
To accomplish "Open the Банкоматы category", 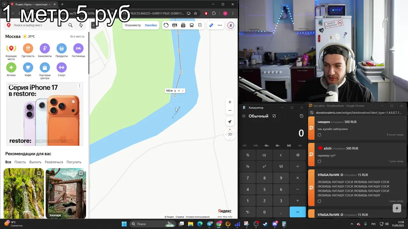I will pyautogui.click(x=45, y=51).
